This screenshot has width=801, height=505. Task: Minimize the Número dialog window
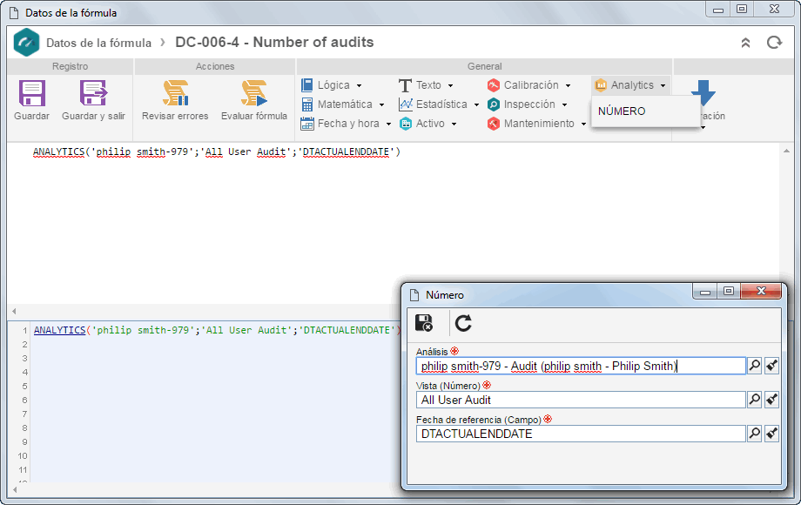705,291
